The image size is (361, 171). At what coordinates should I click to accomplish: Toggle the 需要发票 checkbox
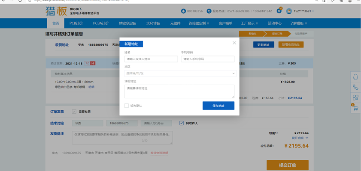point(74,112)
